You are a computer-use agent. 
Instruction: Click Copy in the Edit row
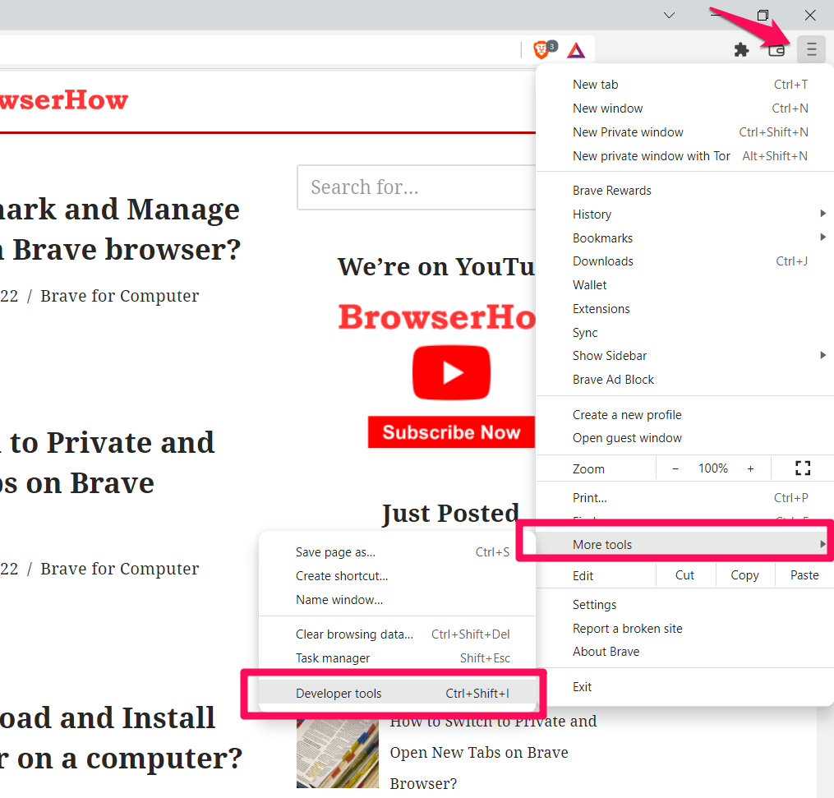point(744,575)
